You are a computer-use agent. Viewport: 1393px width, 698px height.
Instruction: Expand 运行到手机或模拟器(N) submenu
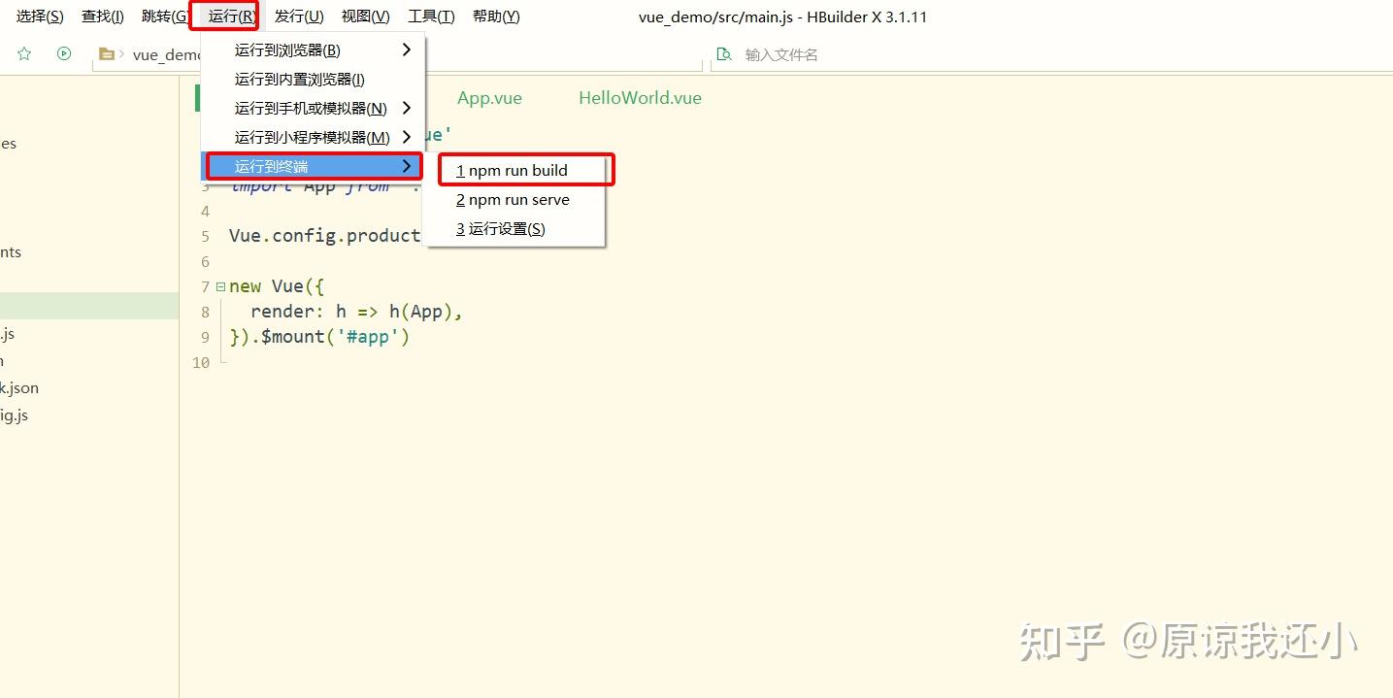pyautogui.click(x=313, y=109)
